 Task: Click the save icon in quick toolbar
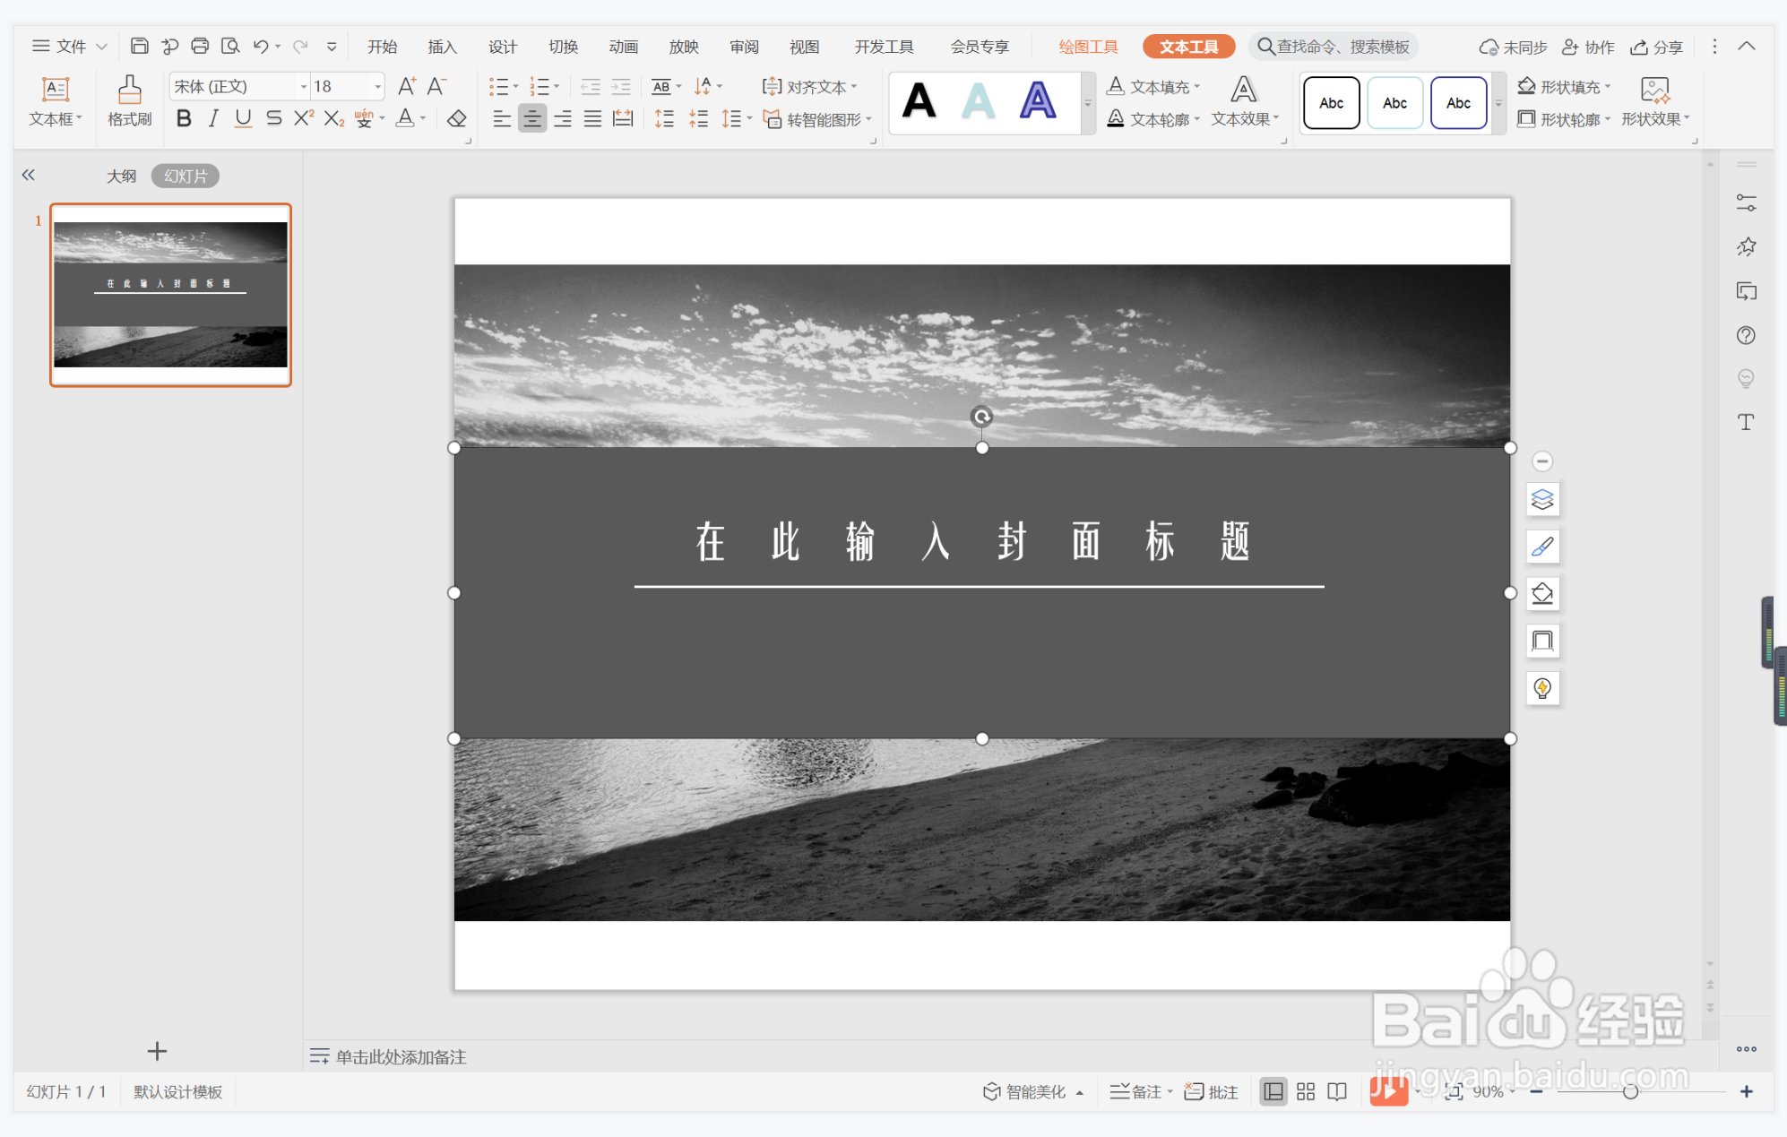click(x=139, y=47)
